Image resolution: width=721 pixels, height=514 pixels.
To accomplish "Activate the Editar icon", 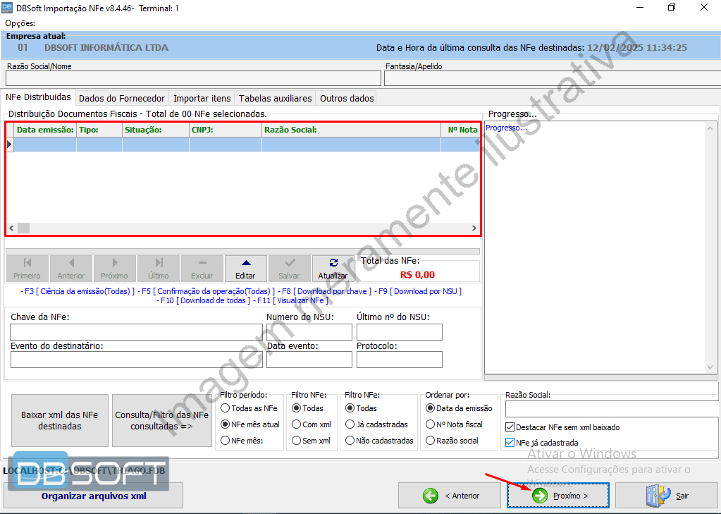I will 245,264.
